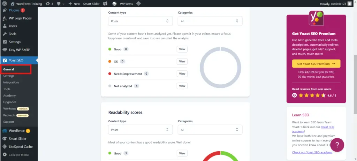Open LiteSpeed diamond icon in admin bar
Image resolution: width=357 pixels, height=161 pixels.
138,3
